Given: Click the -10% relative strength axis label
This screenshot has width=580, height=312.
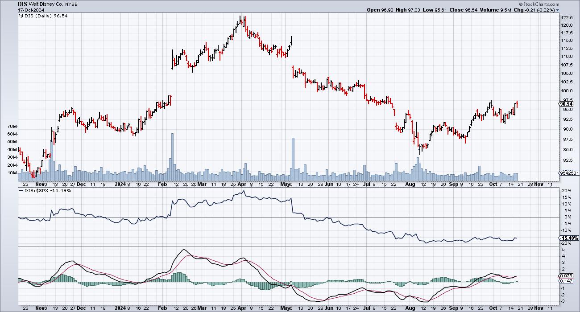Looking at the screenshot, I should tap(567, 230).
